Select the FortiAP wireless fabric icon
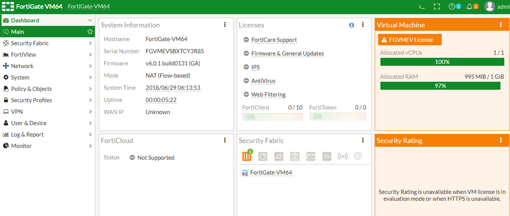510x216 pixels. pyautogui.click(x=343, y=156)
